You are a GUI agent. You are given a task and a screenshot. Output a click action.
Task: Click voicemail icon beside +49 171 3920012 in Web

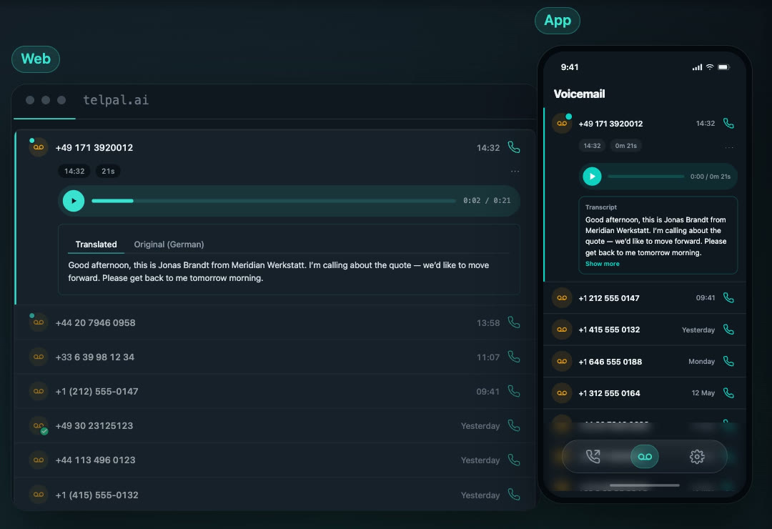(x=39, y=147)
